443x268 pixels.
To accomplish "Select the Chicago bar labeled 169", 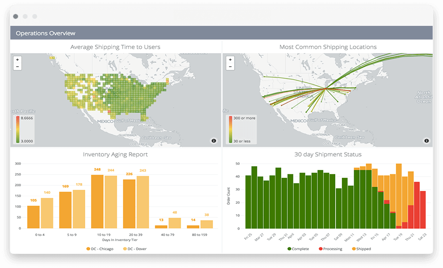I will pos(65,210).
